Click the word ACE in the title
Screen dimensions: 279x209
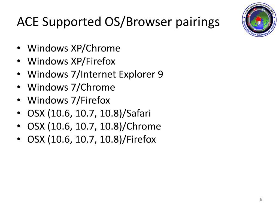(x=28, y=22)
